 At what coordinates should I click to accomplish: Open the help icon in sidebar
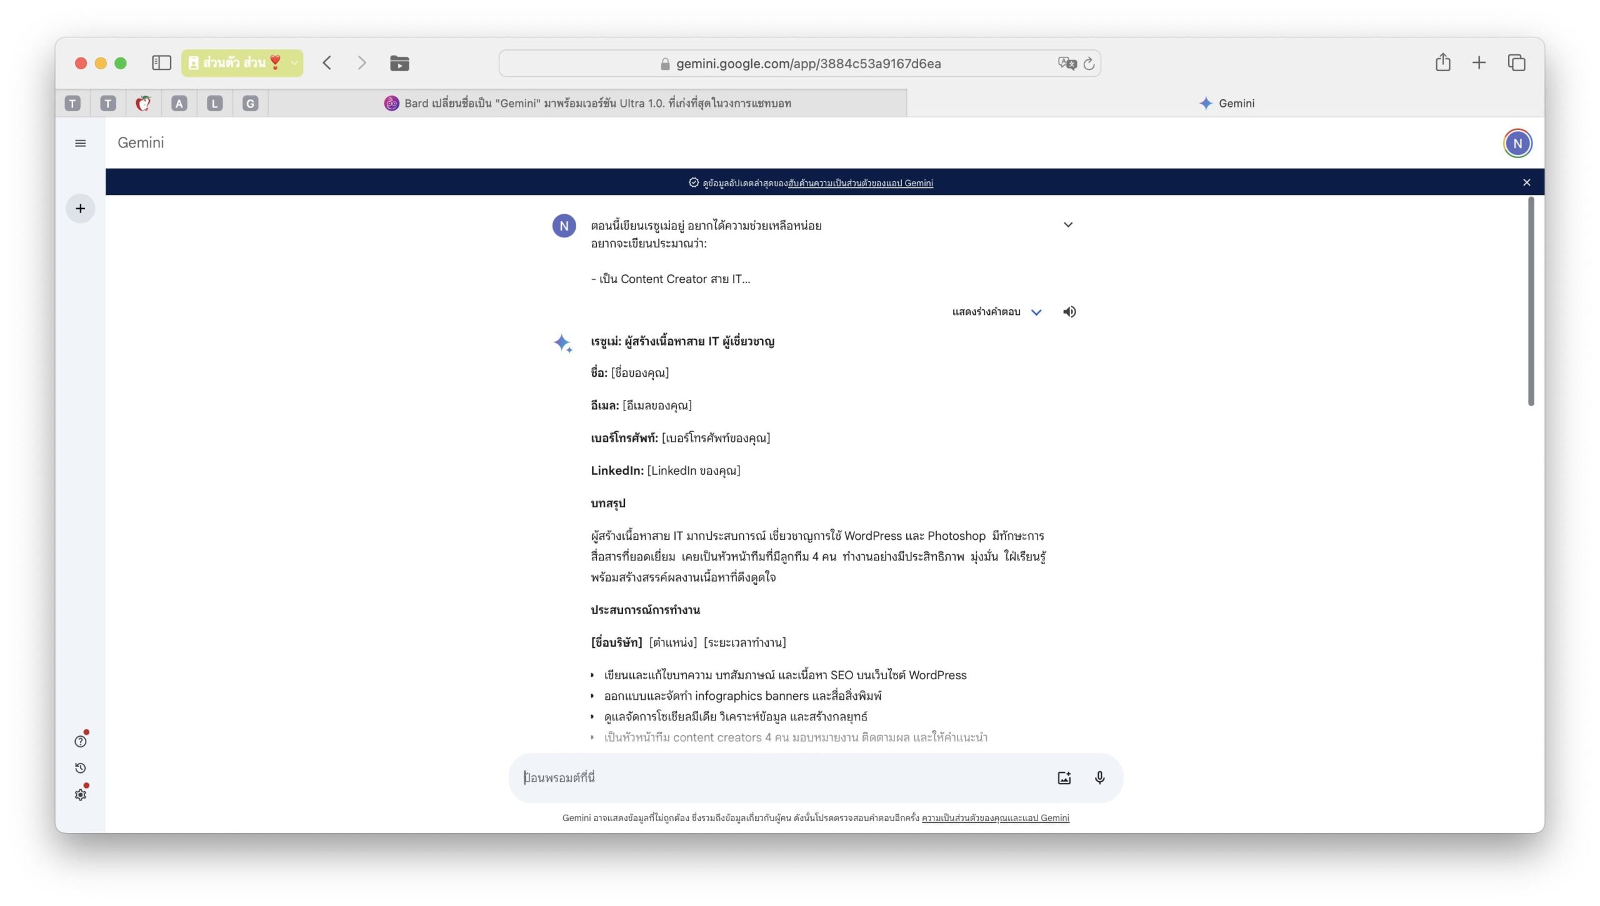click(x=80, y=742)
